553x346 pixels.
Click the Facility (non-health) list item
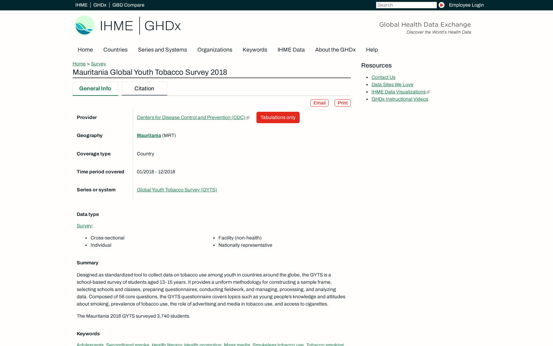[240, 238]
